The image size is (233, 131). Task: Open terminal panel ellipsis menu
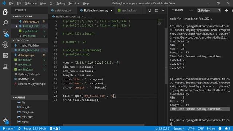[x=191, y=11]
